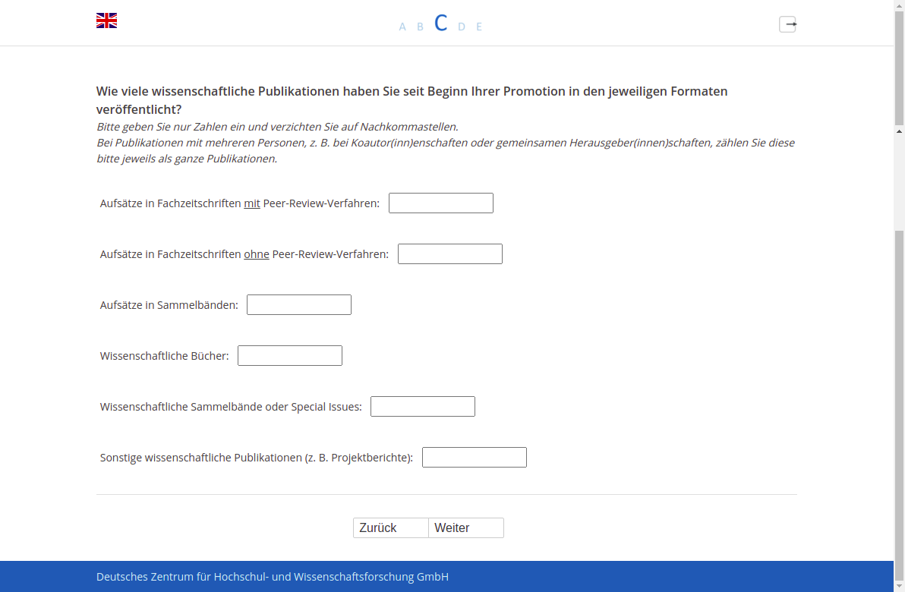This screenshot has height=592, width=905.
Task: Click the Zurück button
Action: (x=391, y=528)
